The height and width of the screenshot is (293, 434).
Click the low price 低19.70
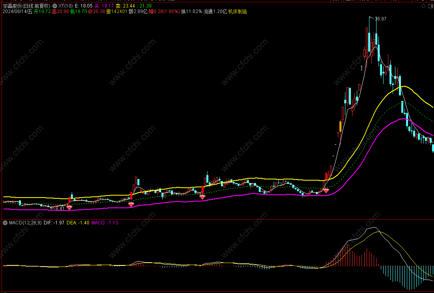[x=79, y=12]
